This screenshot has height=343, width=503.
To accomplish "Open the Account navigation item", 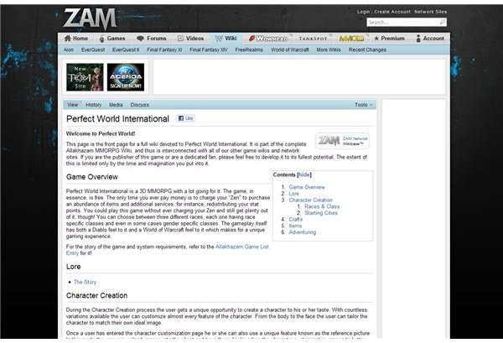I will point(430,39).
